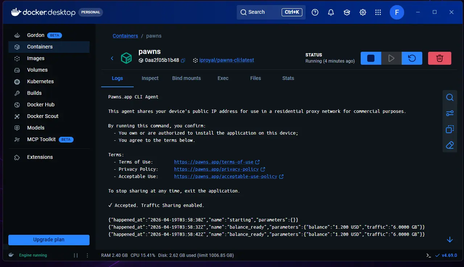
Task: Clear the logs with eraser icon
Action: click(450, 145)
